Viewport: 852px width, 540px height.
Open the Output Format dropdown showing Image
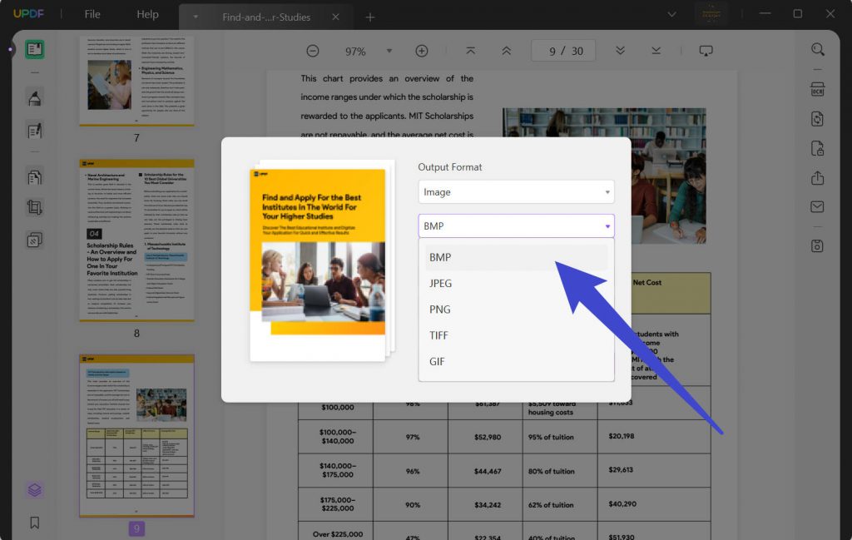515,191
